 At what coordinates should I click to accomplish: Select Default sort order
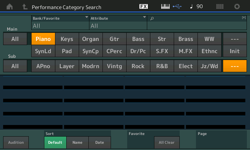(55, 142)
